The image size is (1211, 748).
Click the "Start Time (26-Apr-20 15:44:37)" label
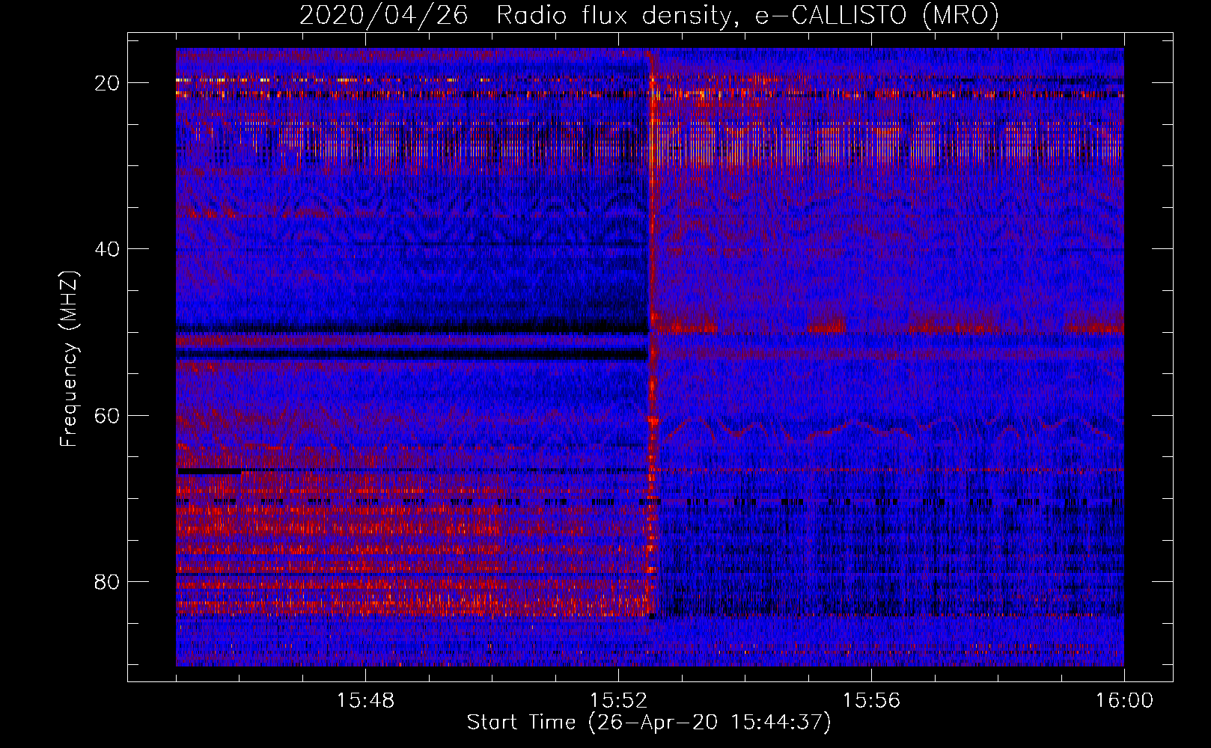tap(649, 723)
